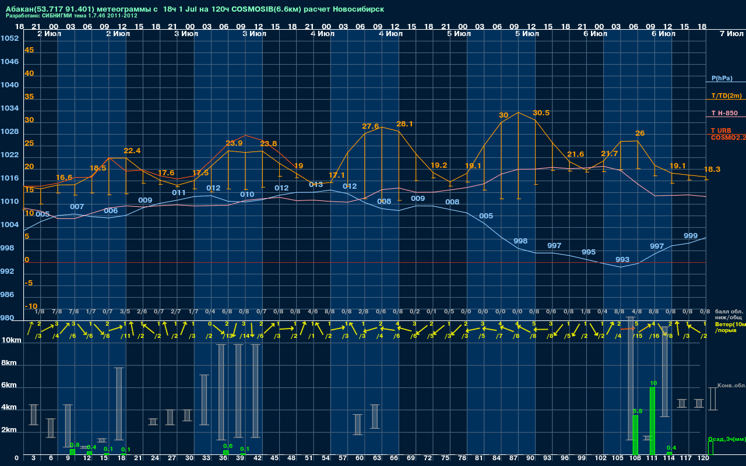Select the 'T URB' legend label

click(x=721, y=130)
